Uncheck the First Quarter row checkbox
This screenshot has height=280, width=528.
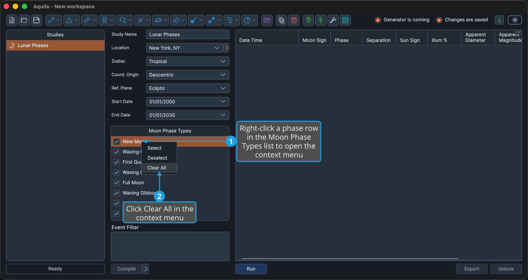(x=117, y=162)
